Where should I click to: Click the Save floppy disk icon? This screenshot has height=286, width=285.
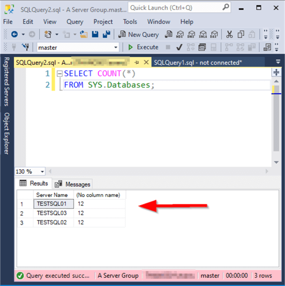click(x=95, y=34)
